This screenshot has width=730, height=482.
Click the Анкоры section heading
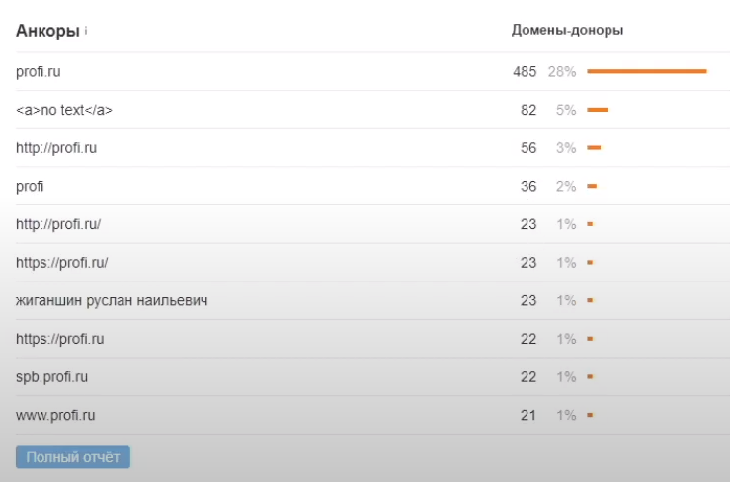(47, 31)
